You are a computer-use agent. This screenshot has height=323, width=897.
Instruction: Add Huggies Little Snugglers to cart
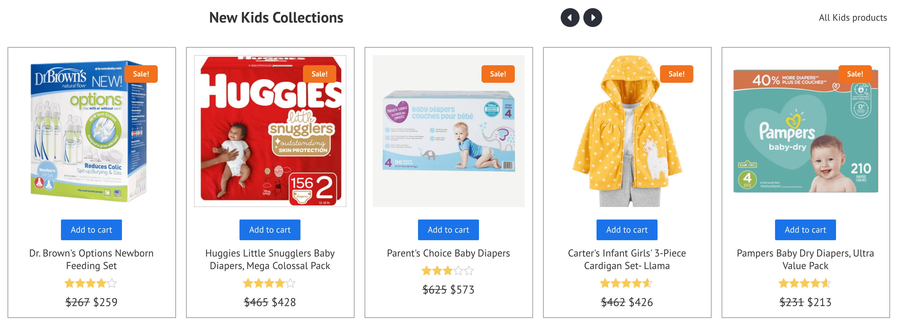click(270, 230)
